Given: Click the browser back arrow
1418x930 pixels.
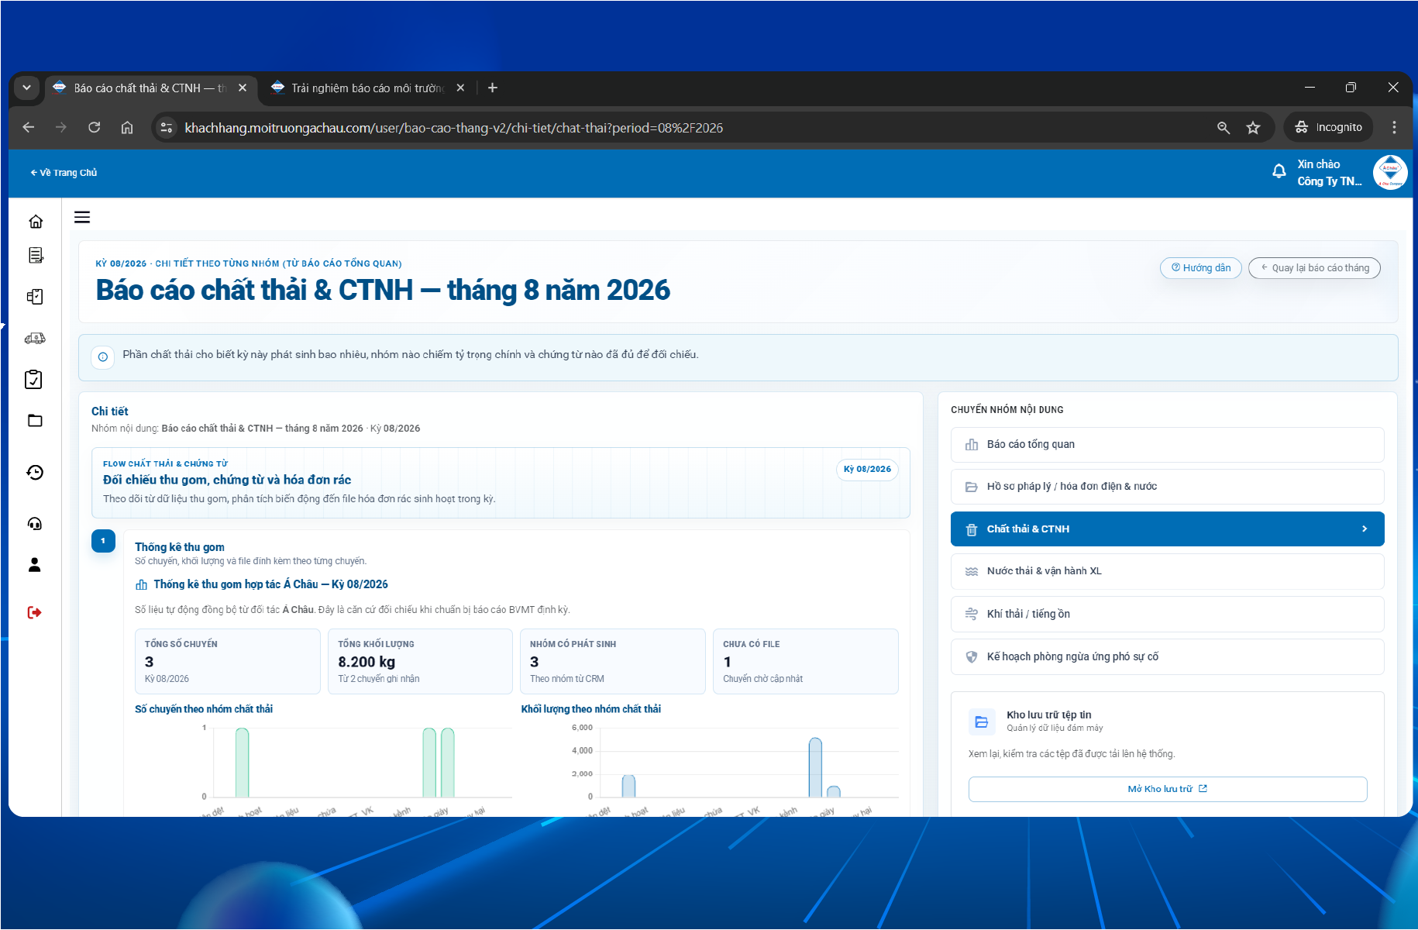Looking at the screenshot, I should pyautogui.click(x=29, y=127).
